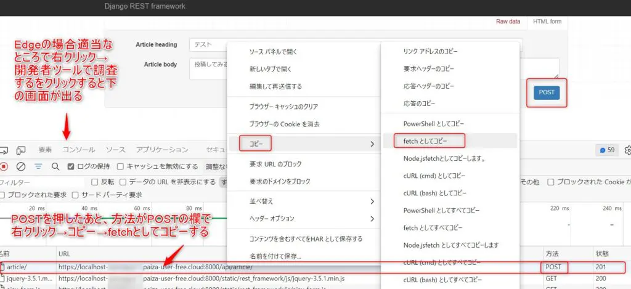Uncheck the ログの保持 checkbox

[x=70, y=166]
